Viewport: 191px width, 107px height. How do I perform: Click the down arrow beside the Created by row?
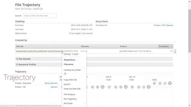click(x=175, y=52)
